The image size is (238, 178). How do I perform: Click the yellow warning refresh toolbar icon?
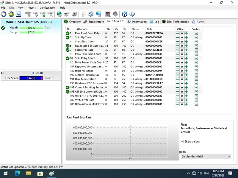click(11, 14)
